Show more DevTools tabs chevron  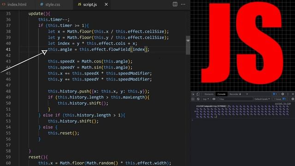pyautogui.click(x=247, y=94)
